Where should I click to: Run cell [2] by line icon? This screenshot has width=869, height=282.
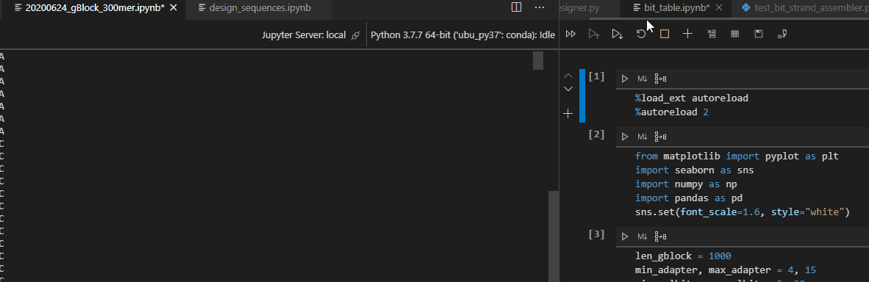[x=660, y=137]
